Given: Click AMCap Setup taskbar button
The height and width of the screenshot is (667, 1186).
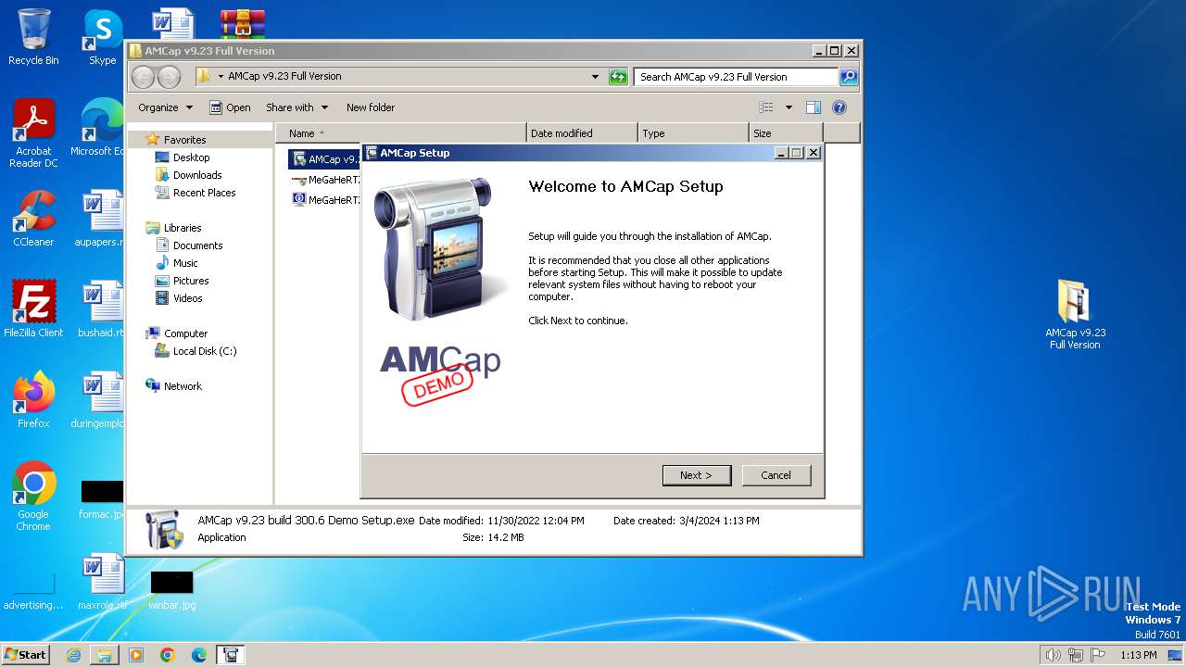Looking at the screenshot, I should (231, 655).
